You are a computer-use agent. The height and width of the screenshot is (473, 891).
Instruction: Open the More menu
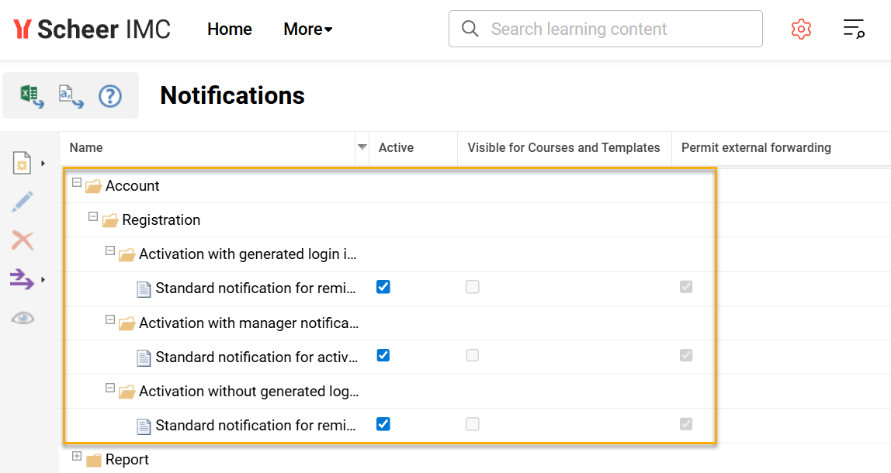tap(307, 29)
